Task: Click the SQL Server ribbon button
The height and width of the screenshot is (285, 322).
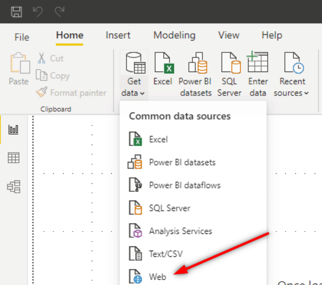Action: (x=230, y=74)
